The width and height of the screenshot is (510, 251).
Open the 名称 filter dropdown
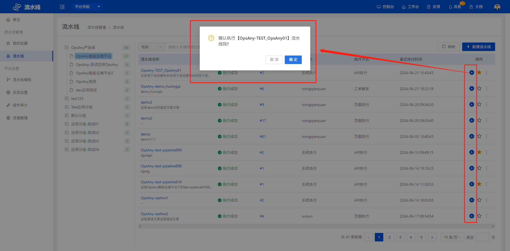[x=151, y=47]
